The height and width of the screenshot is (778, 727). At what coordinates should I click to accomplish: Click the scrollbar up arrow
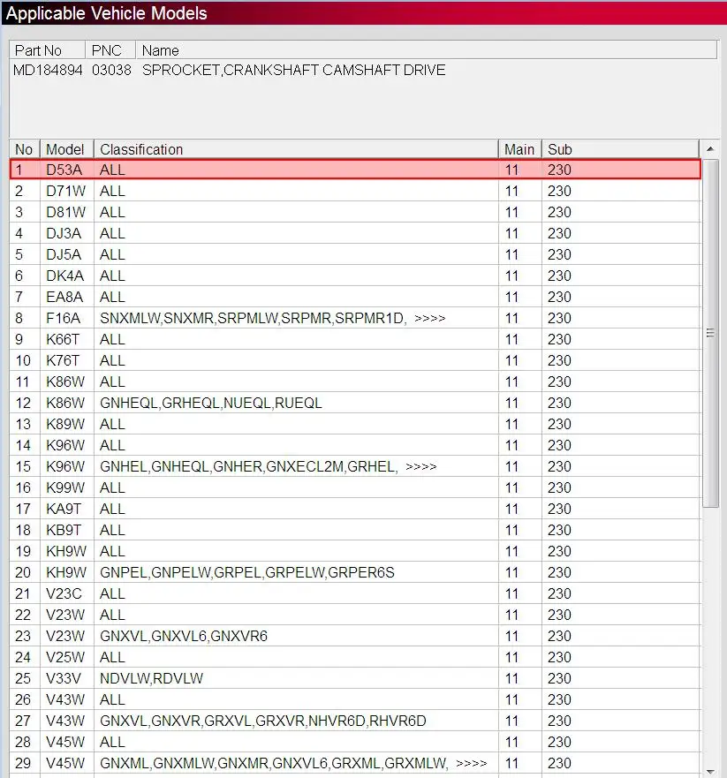(710, 149)
